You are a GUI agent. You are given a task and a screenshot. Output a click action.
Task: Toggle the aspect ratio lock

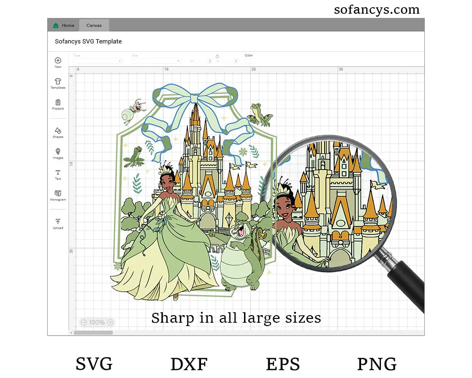coord(218,56)
